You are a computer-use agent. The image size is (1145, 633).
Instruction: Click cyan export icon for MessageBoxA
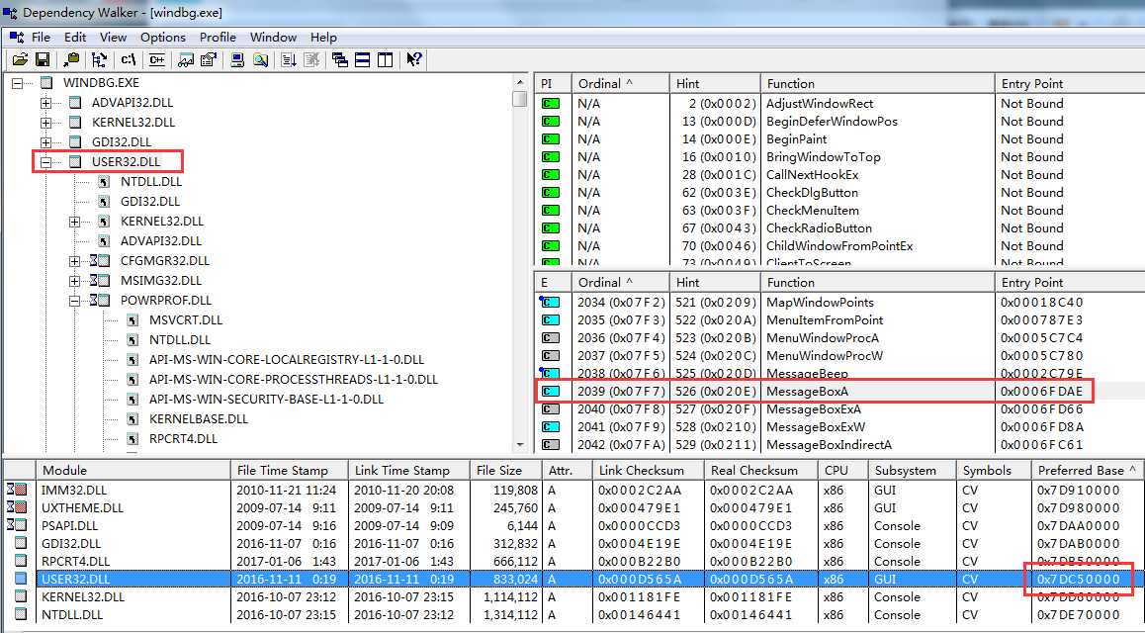pos(551,392)
